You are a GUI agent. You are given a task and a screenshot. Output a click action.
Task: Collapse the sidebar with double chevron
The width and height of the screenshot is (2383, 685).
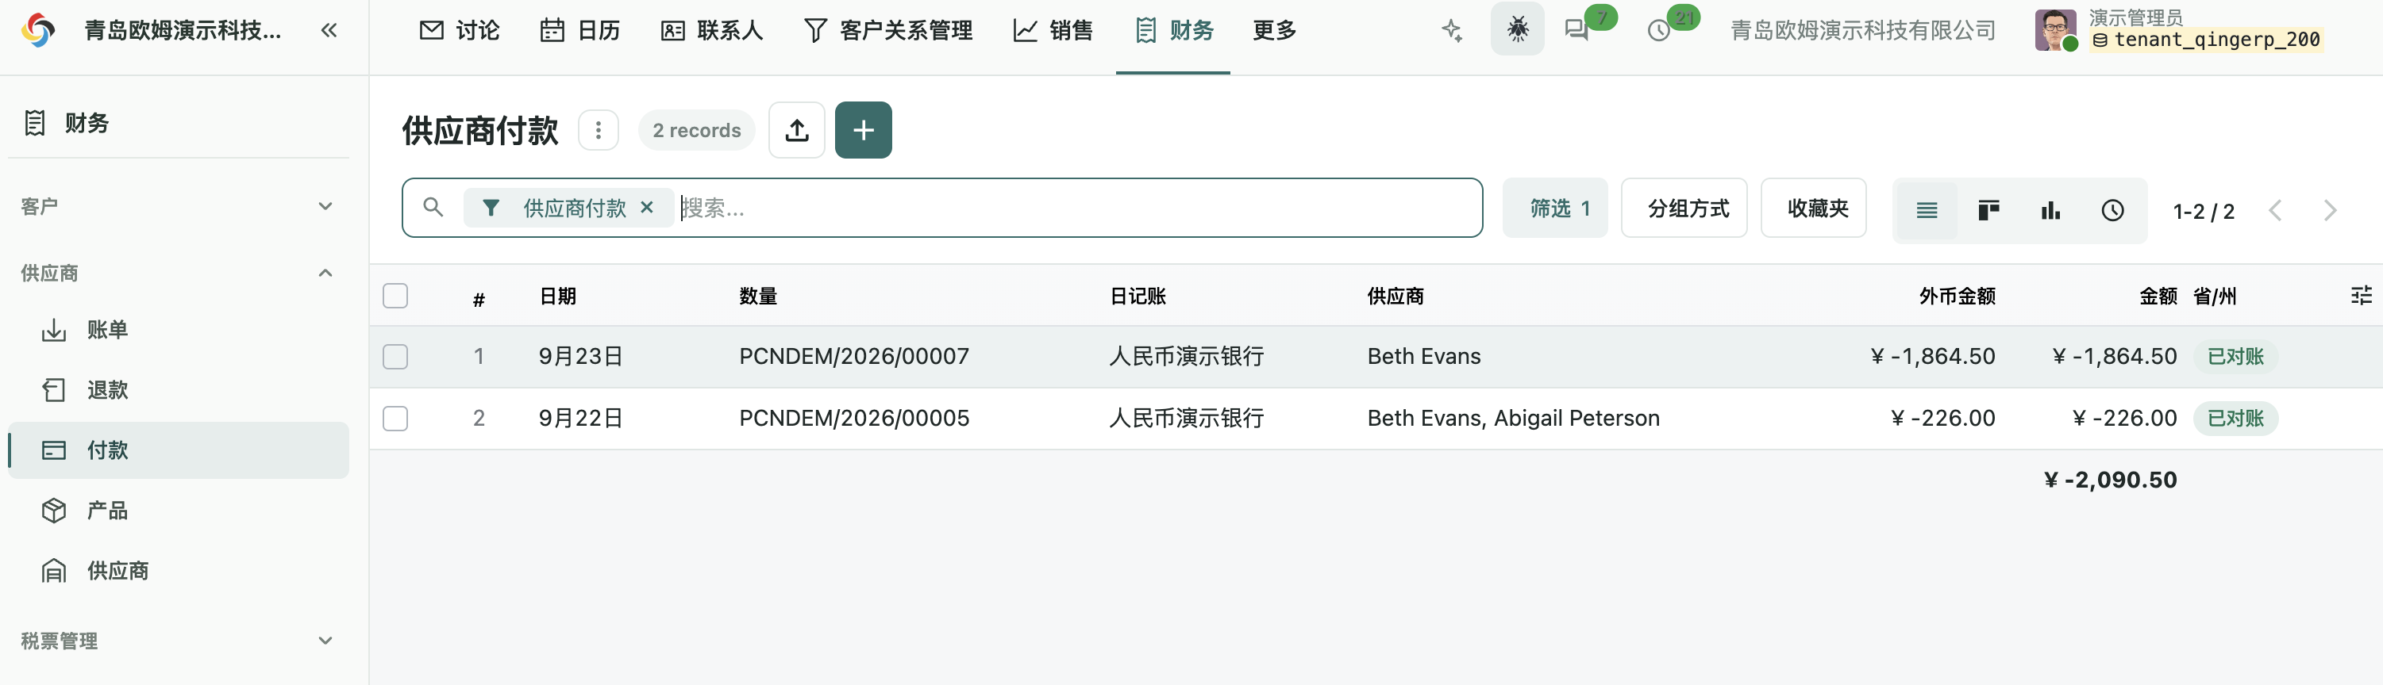click(329, 30)
